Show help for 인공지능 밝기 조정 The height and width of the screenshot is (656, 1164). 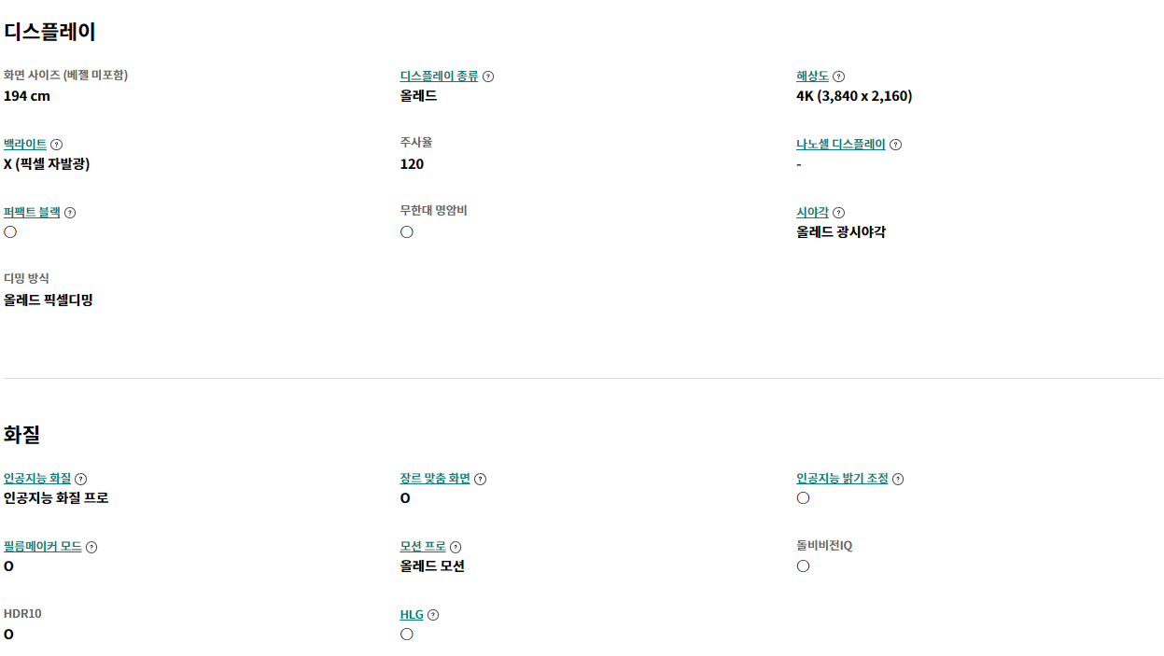898,479
